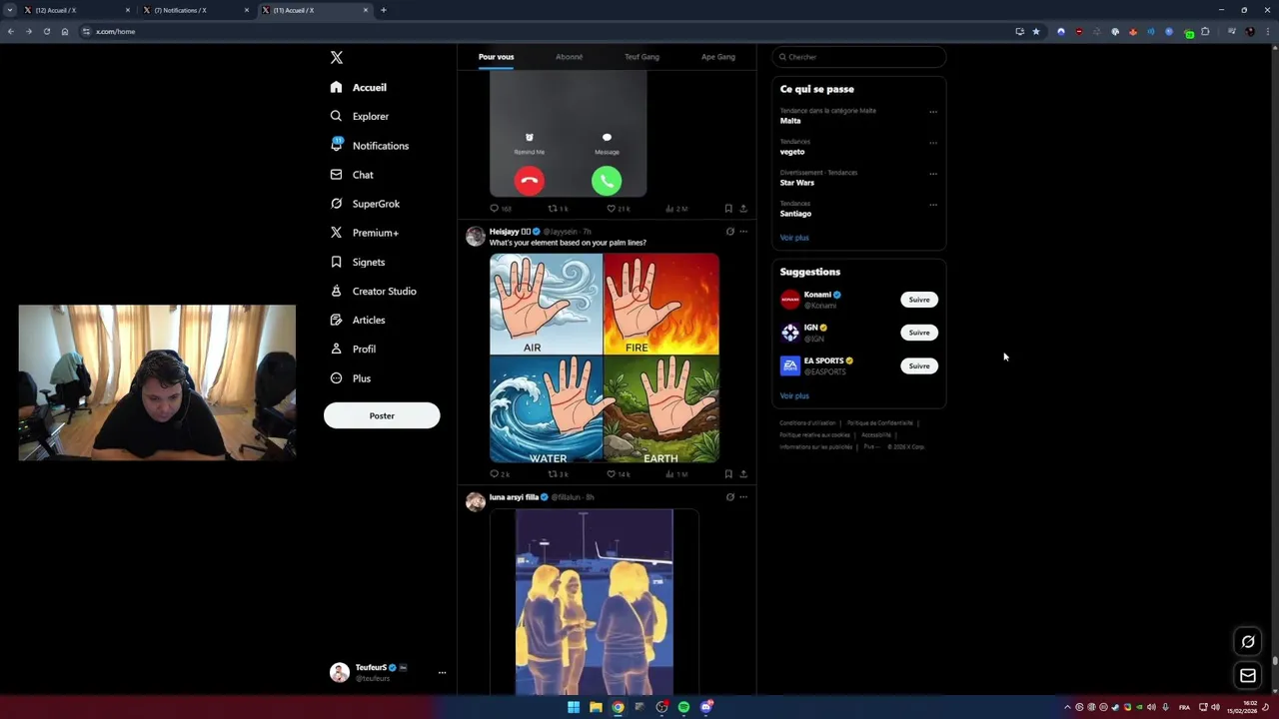1279x719 pixels.
Task: Open Notifications from the sidebar
Action: pos(369,146)
